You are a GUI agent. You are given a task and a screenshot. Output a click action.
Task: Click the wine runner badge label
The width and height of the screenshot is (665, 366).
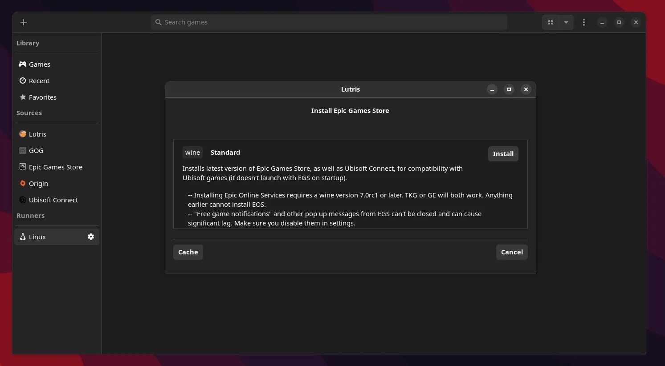(x=192, y=152)
